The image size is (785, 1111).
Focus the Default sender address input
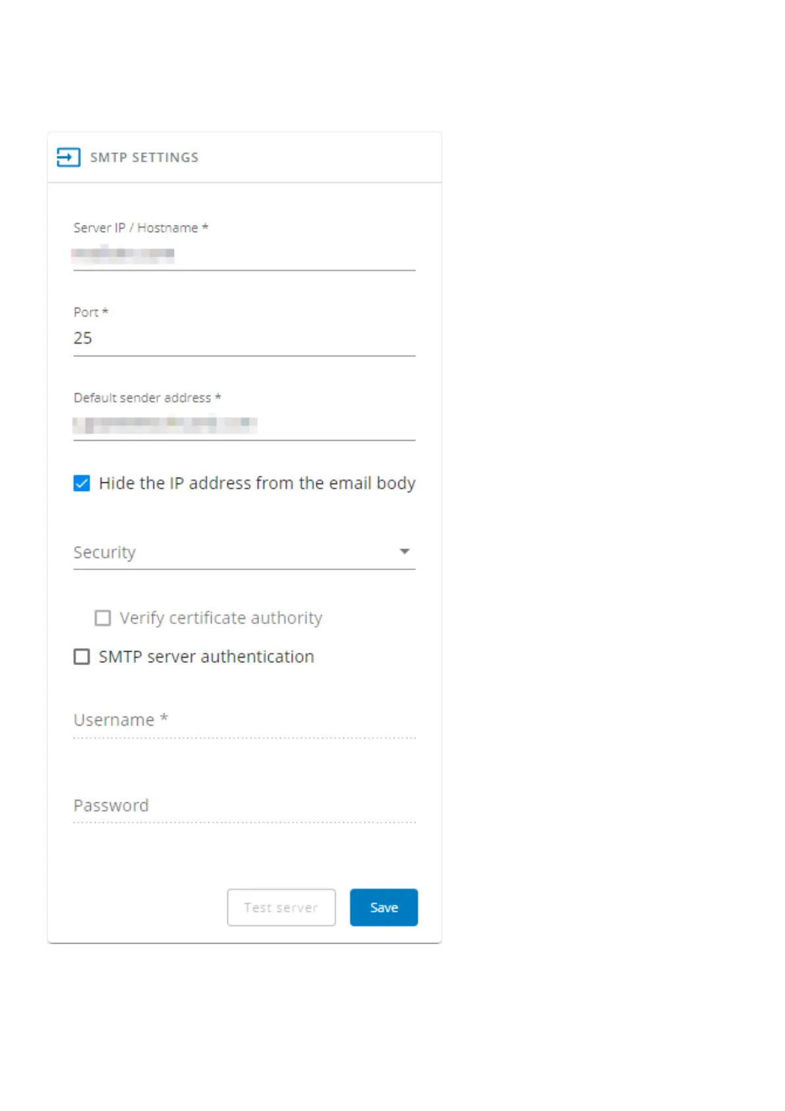point(244,424)
